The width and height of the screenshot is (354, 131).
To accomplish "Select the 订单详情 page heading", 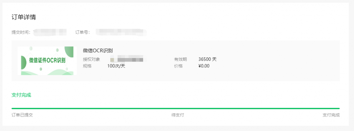I will click(24, 17).
